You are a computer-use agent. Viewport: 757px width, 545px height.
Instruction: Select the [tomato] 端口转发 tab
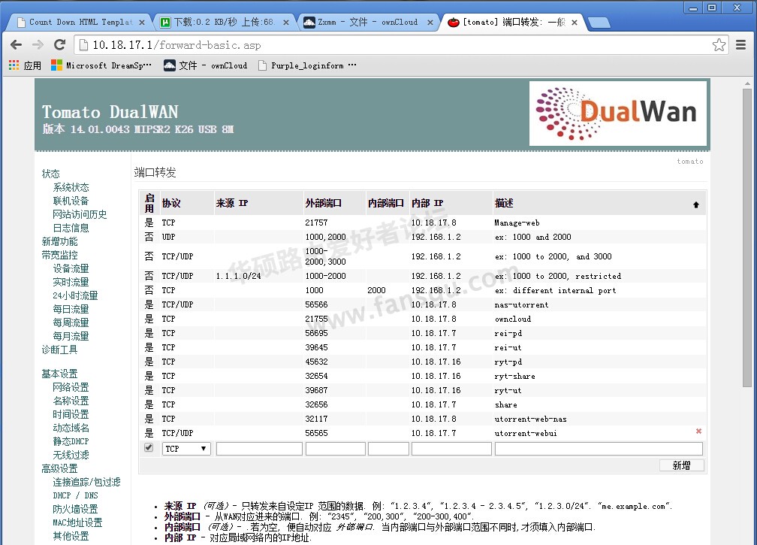[x=514, y=23]
